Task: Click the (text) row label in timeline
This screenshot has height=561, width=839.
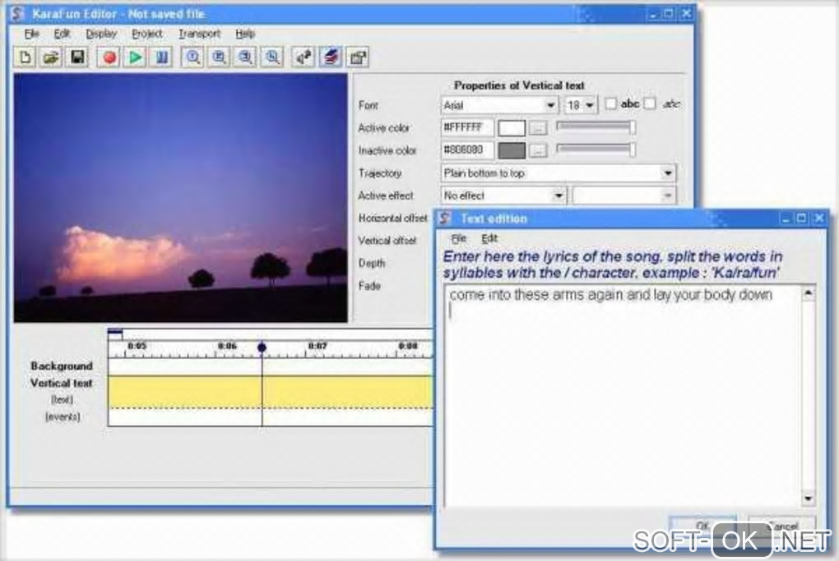Action: 62,400
